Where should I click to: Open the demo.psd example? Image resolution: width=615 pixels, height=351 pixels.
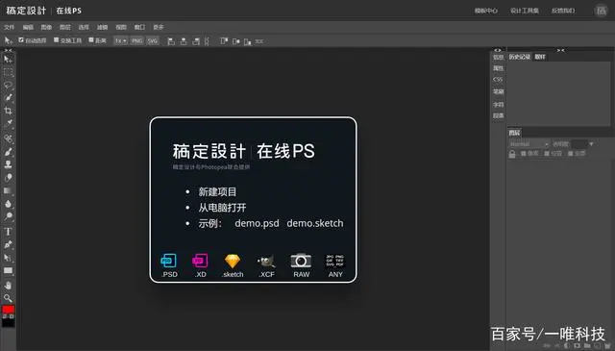tap(257, 223)
